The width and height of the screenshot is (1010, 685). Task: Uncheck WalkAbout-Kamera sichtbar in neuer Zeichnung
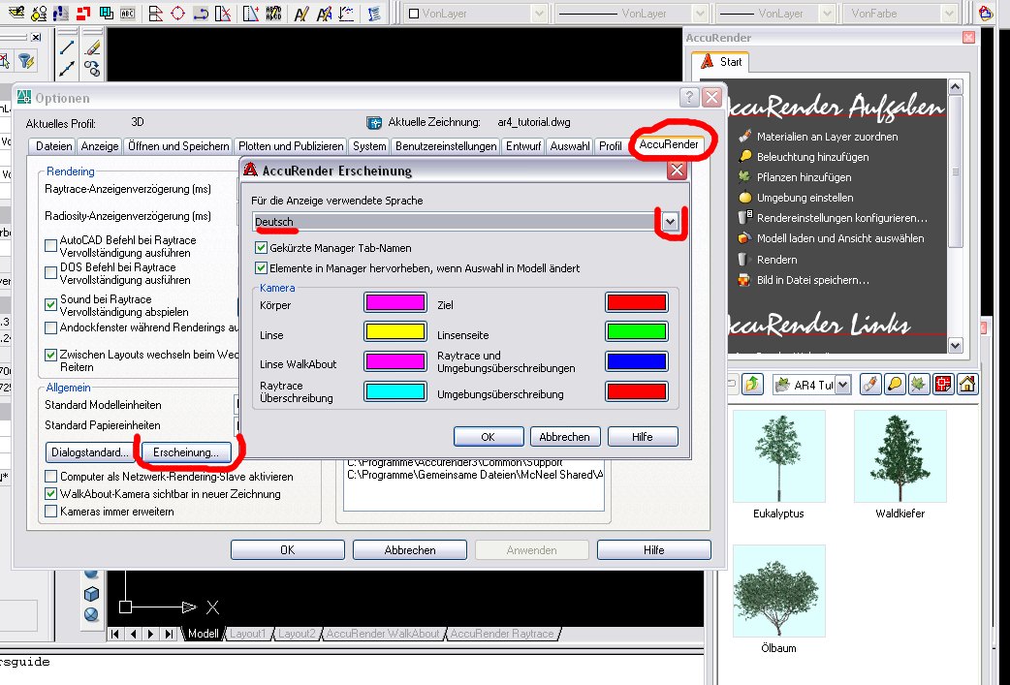pyautogui.click(x=50, y=494)
